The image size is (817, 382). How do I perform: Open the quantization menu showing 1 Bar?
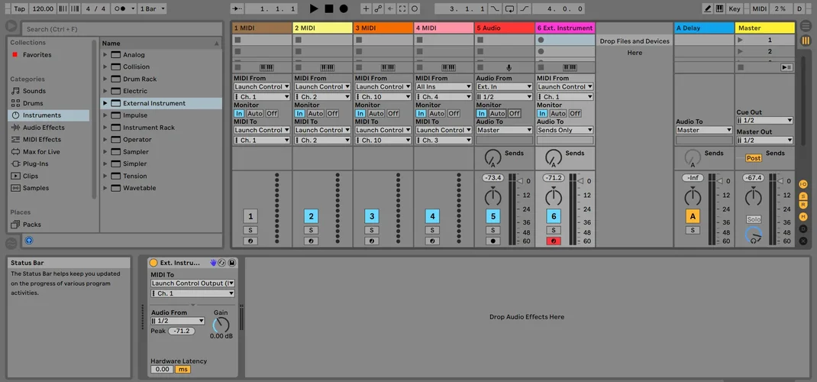[x=157, y=8]
